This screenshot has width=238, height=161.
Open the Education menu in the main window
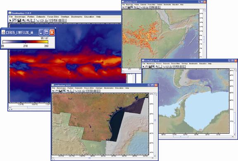click(x=89, y=17)
